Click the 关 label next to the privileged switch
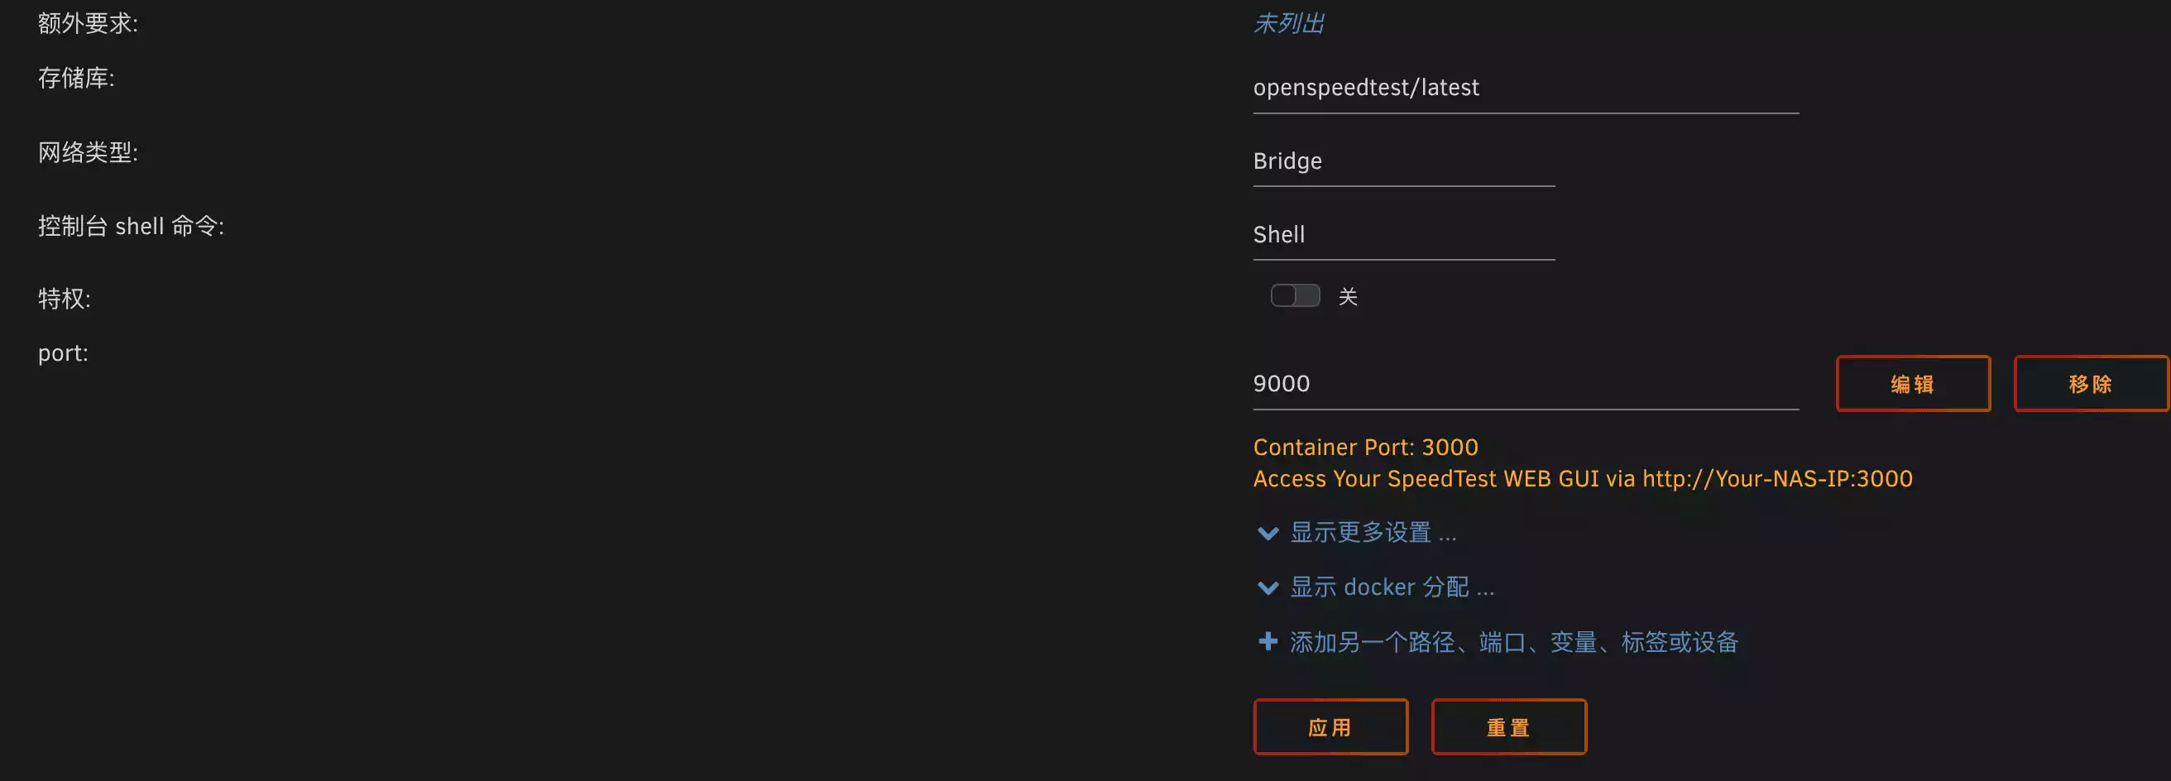Image resolution: width=2171 pixels, height=781 pixels. (x=1348, y=296)
